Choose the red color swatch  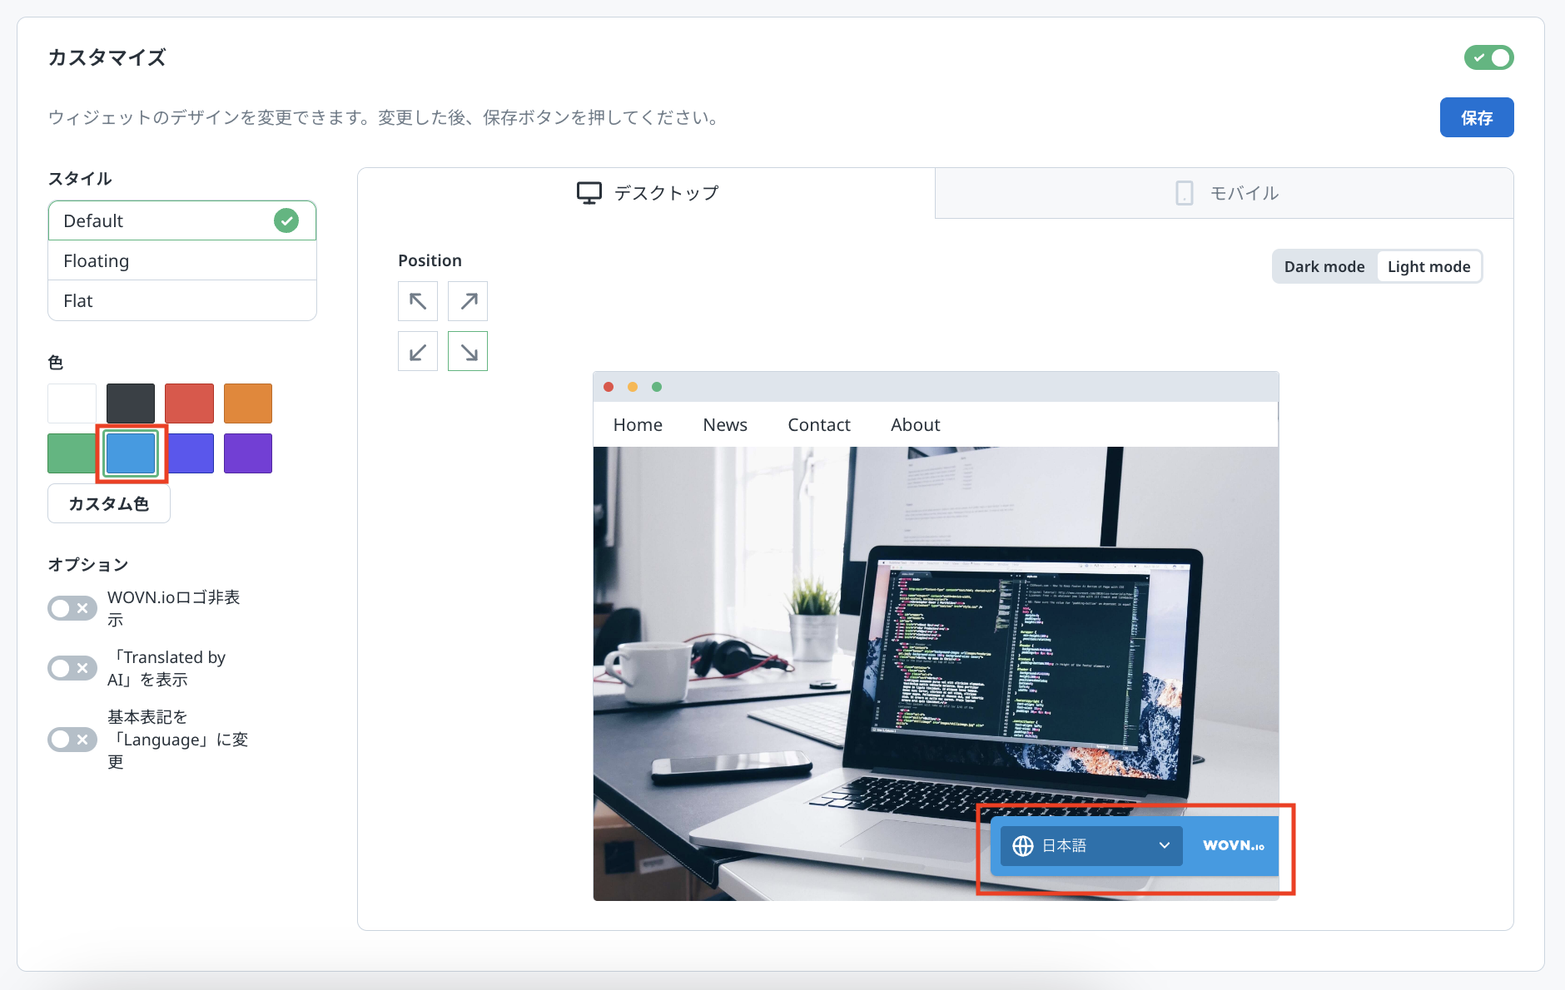189,403
